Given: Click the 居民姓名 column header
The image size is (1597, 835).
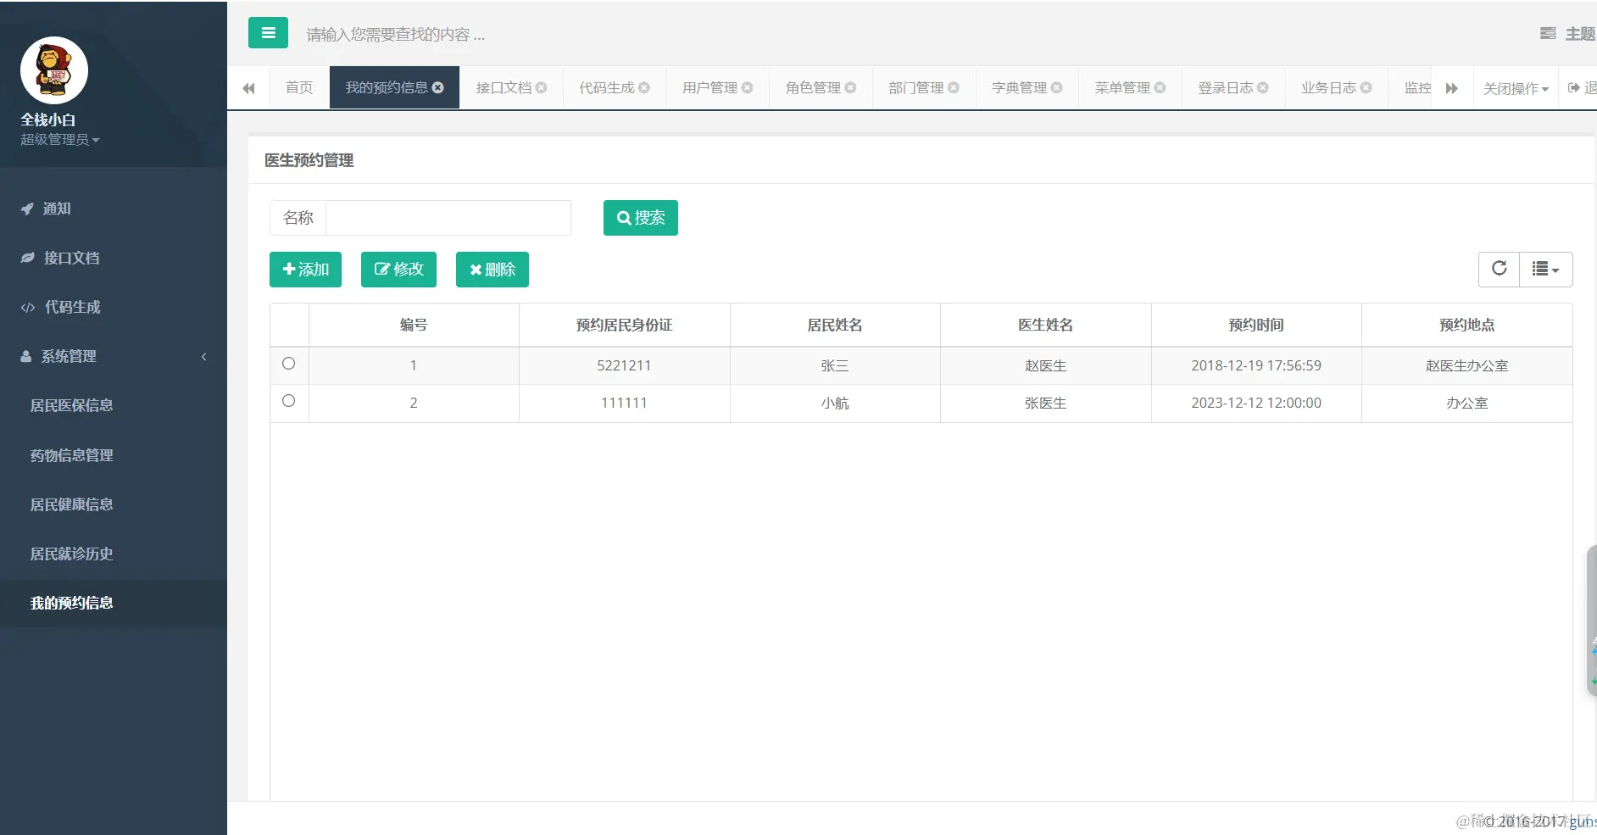Looking at the screenshot, I should 835,325.
